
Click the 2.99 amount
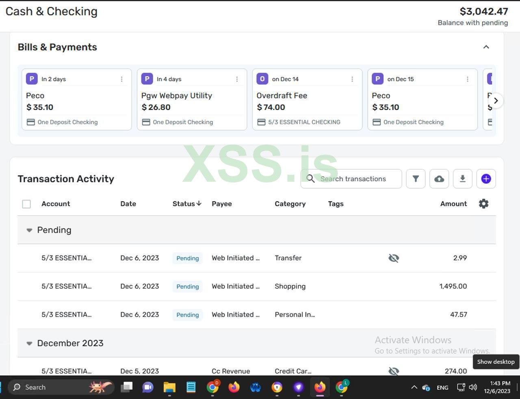[460, 258]
